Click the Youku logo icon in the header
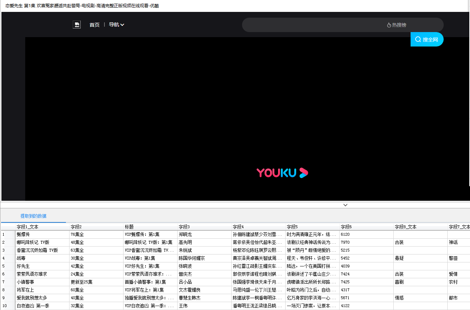The image size is (470, 310). pyautogui.click(x=77, y=25)
